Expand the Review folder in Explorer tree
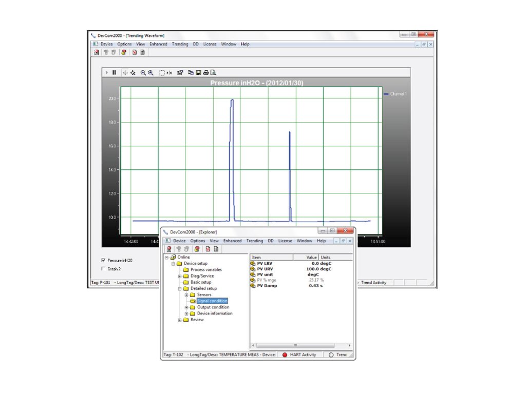The height and width of the screenshot is (394, 526). tap(180, 320)
